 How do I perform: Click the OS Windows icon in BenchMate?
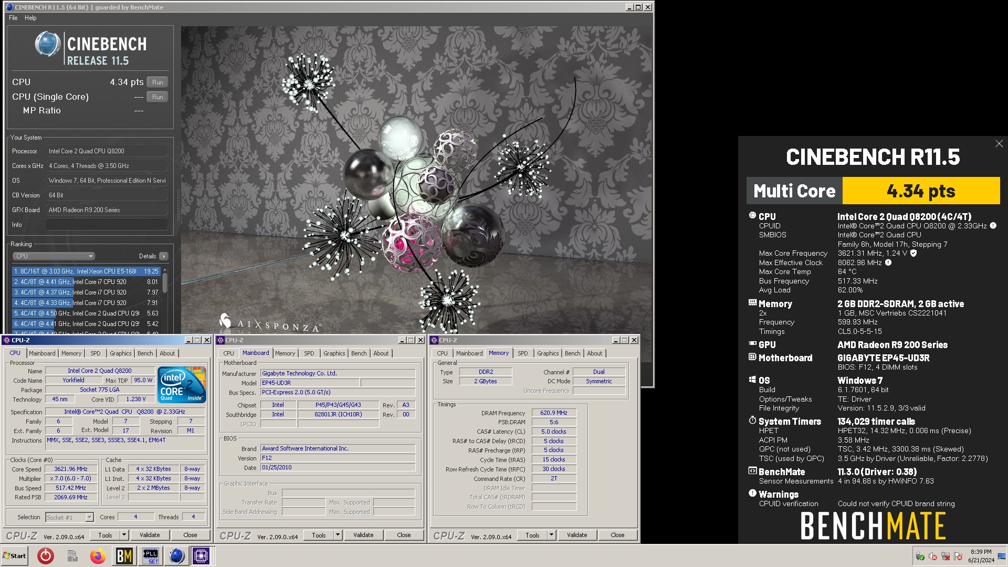(752, 379)
